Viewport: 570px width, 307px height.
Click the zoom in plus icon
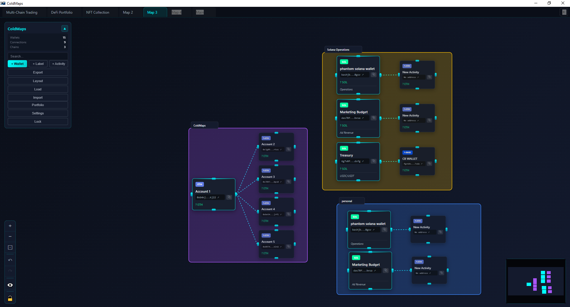pos(10,226)
